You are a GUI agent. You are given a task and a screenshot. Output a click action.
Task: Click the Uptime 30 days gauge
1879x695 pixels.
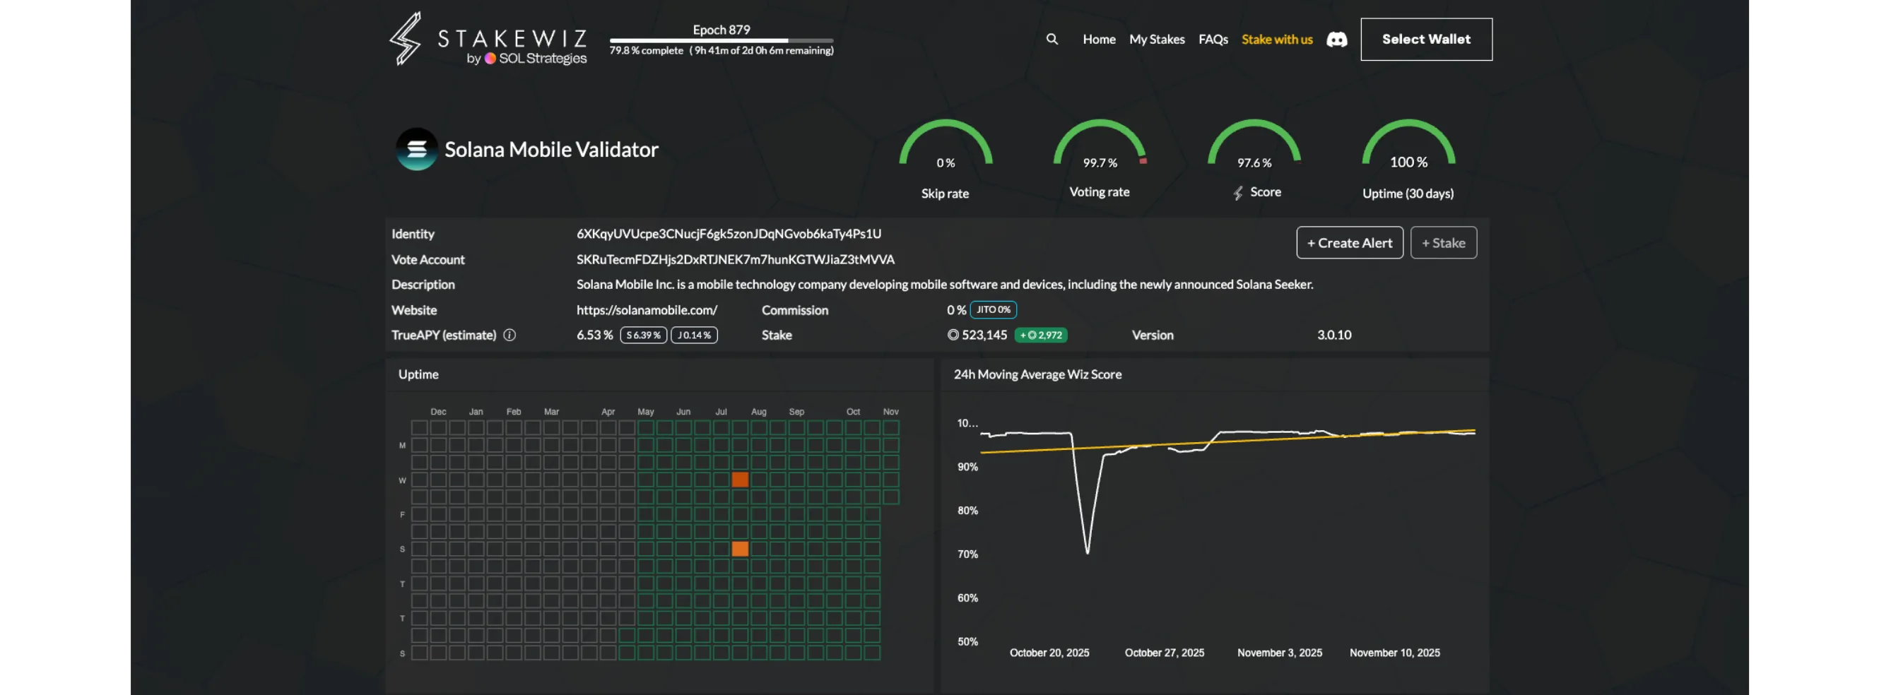click(x=1408, y=146)
